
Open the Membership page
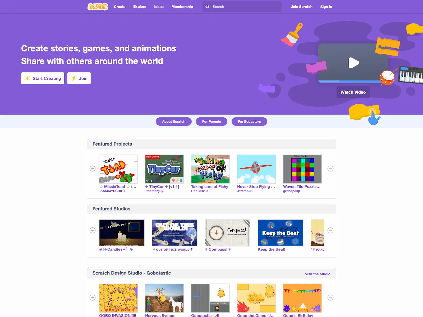182,7
